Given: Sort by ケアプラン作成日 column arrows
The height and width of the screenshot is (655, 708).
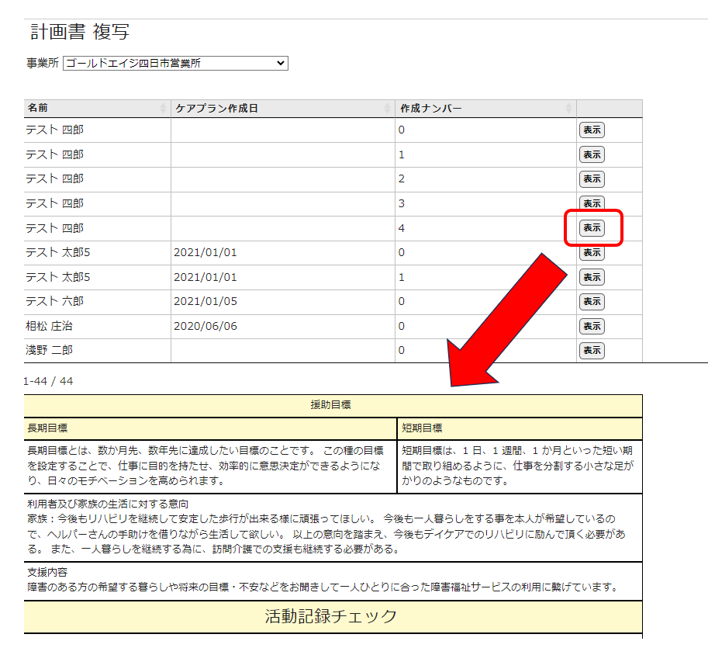Looking at the screenshot, I should pos(388,108).
